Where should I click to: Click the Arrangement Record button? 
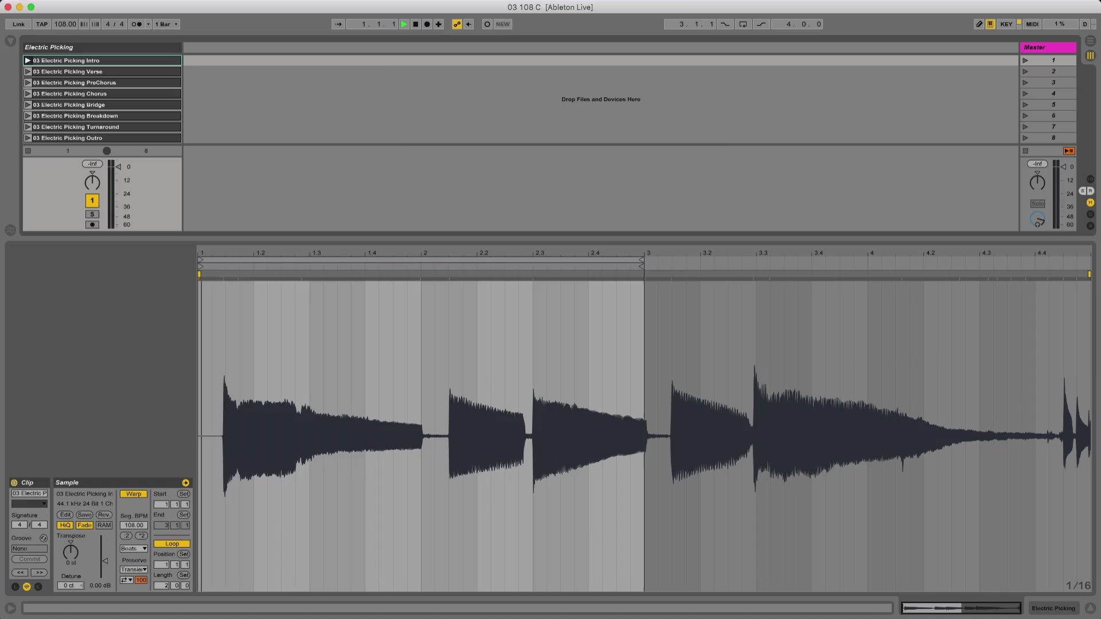point(427,24)
